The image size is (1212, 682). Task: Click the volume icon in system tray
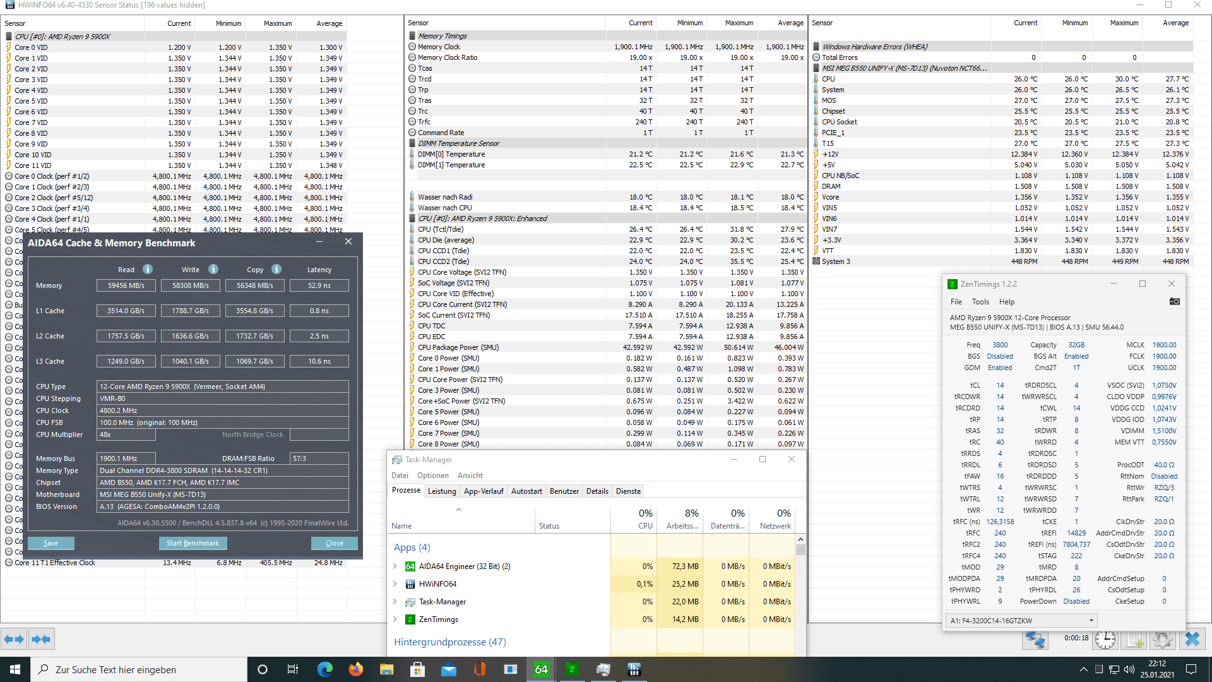pyautogui.click(x=1129, y=669)
